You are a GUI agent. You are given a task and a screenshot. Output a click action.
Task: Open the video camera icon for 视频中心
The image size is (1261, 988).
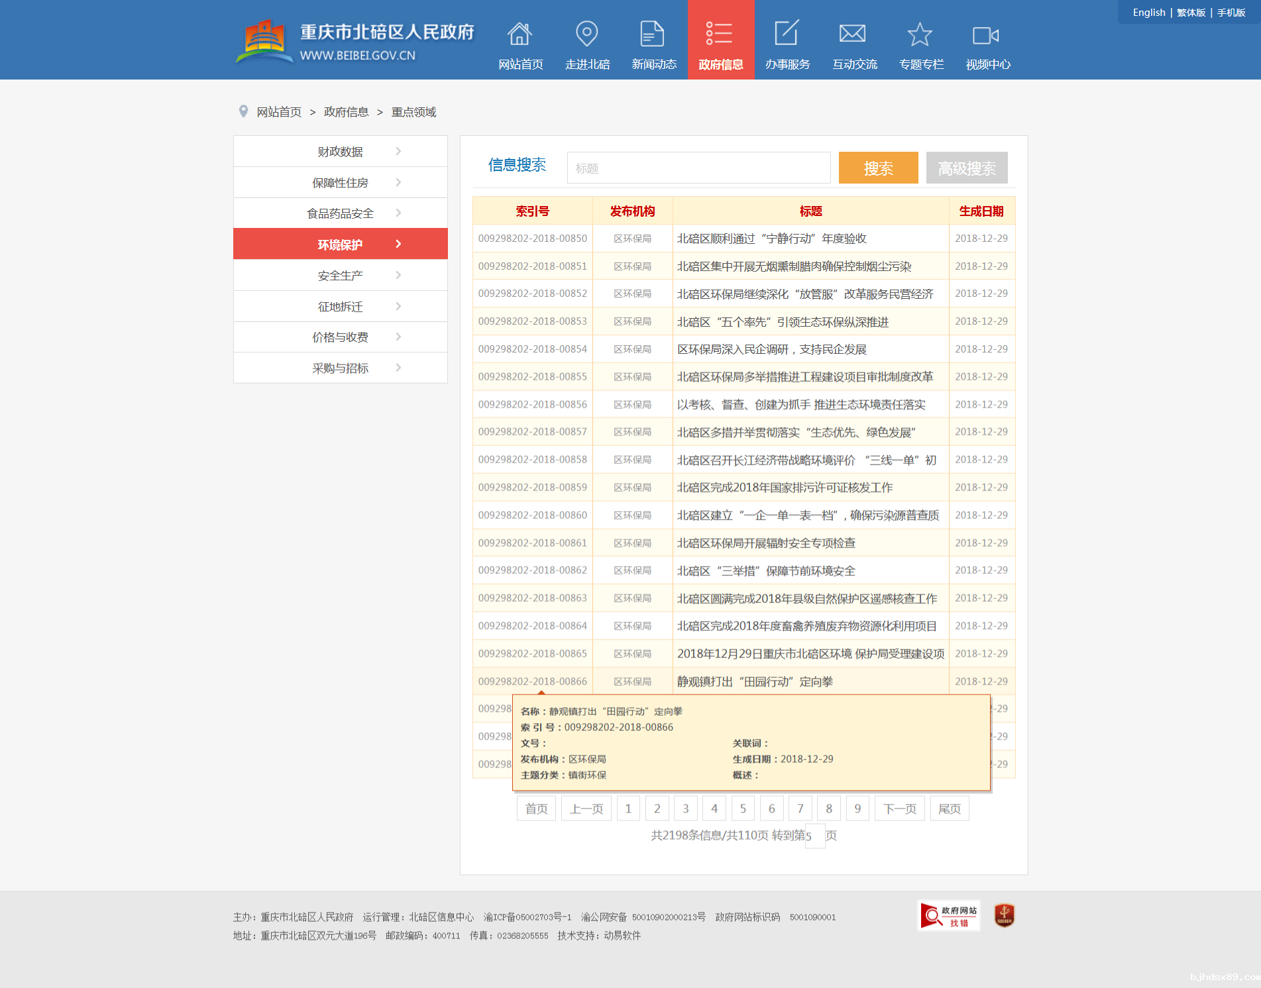point(987,35)
